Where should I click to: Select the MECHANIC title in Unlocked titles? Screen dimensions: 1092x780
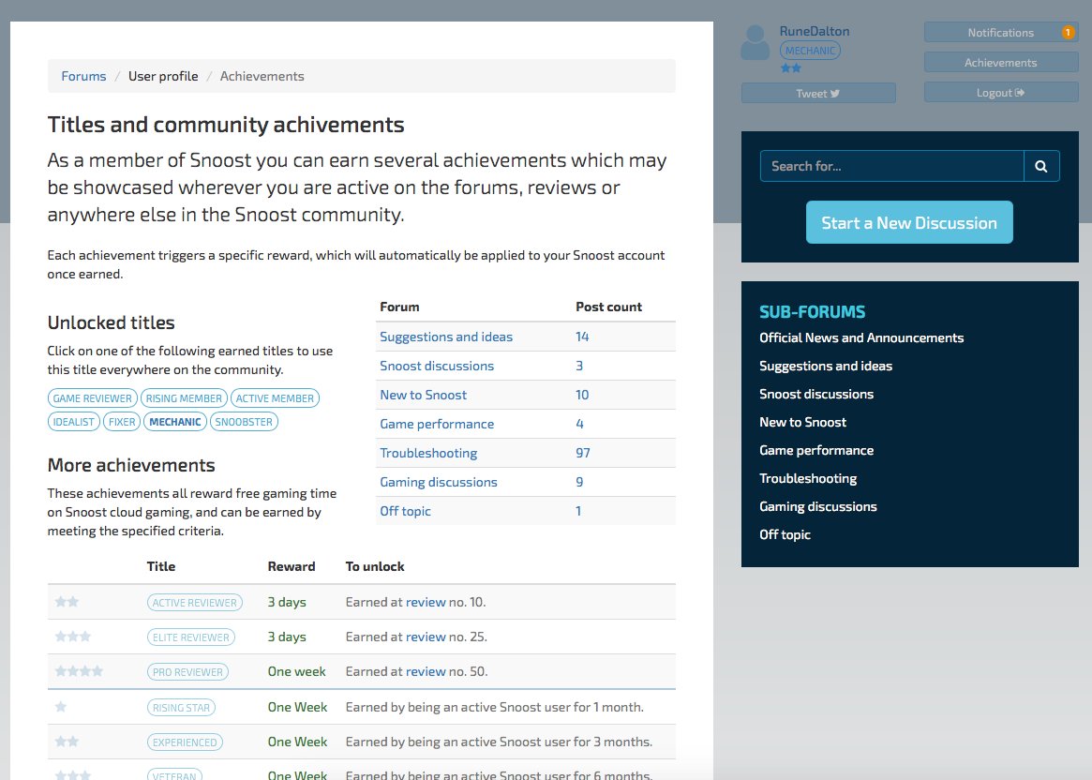(x=174, y=422)
